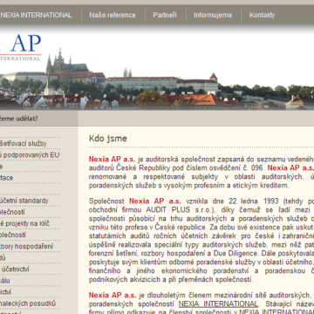Open sidebar link ending in zbory hospodaření

(x=26, y=247)
